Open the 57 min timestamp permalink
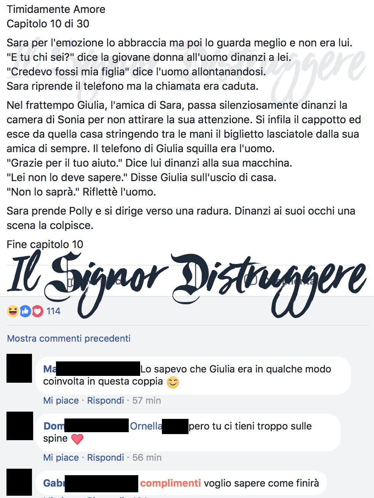Viewport: 374px width, 498px height. [147, 400]
